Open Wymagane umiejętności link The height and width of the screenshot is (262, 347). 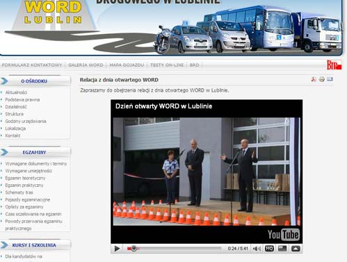point(29,171)
